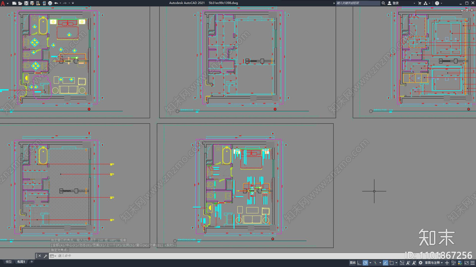Click Annotation Monitor plus icon
Image resolution: width=476 pixels, height=267 pixels.
pos(447,263)
